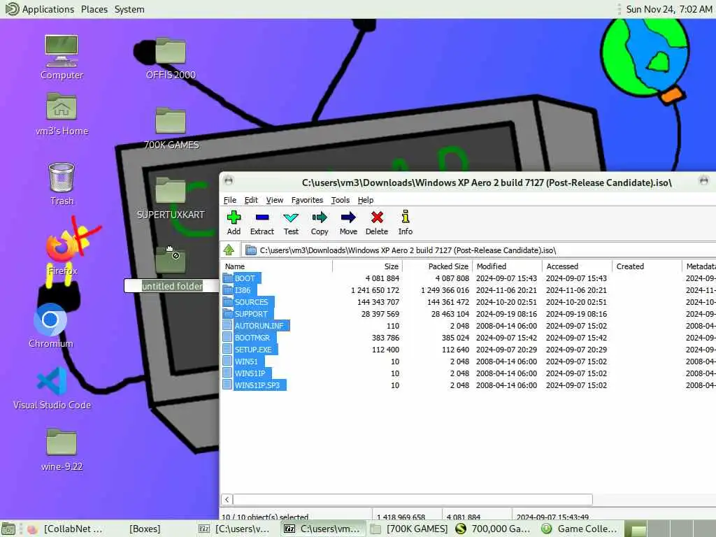This screenshot has height=537, width=716.
Task: Click the show desktop icon in bottom panel
Action: tap(8, 529)
